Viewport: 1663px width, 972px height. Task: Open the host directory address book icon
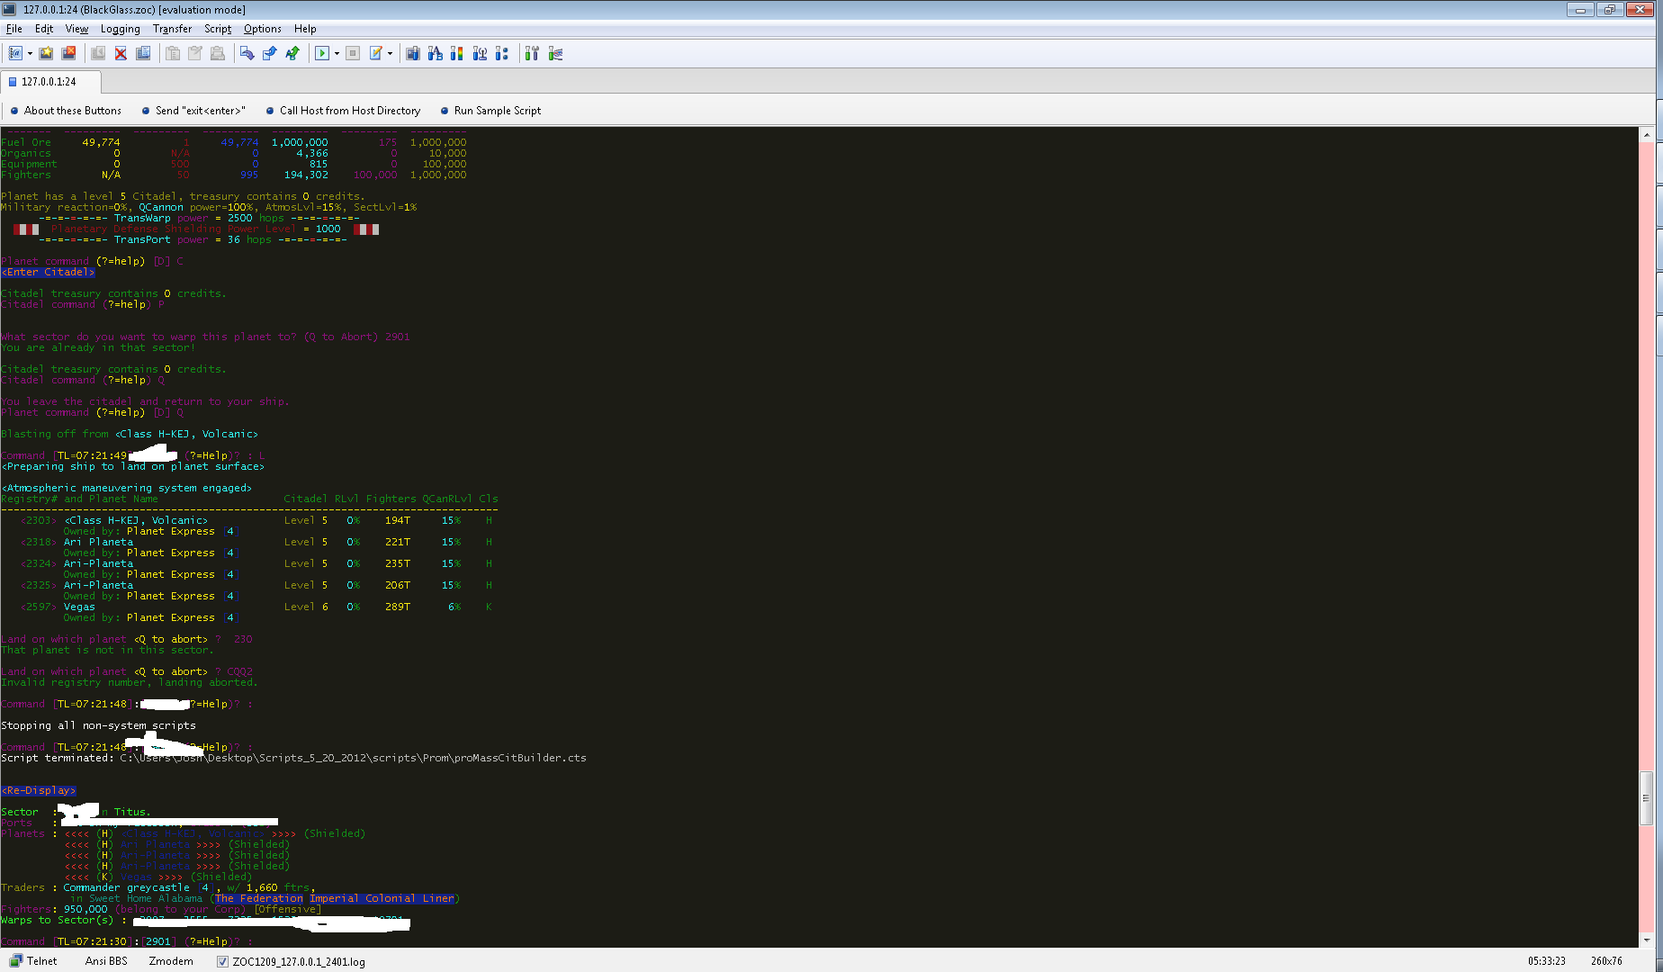(15, 54)
